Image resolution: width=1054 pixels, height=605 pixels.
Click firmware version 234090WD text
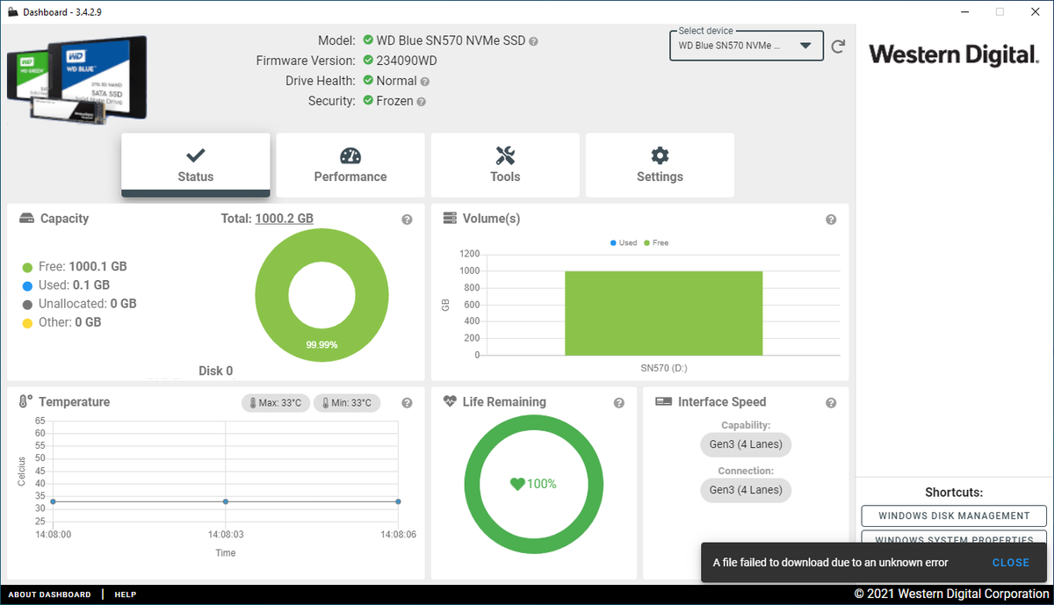tap(407, 61)
